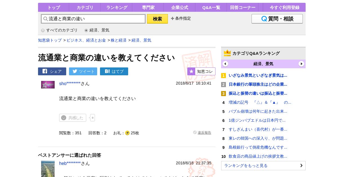Open 専門家 tab

[x=148, y=8]
